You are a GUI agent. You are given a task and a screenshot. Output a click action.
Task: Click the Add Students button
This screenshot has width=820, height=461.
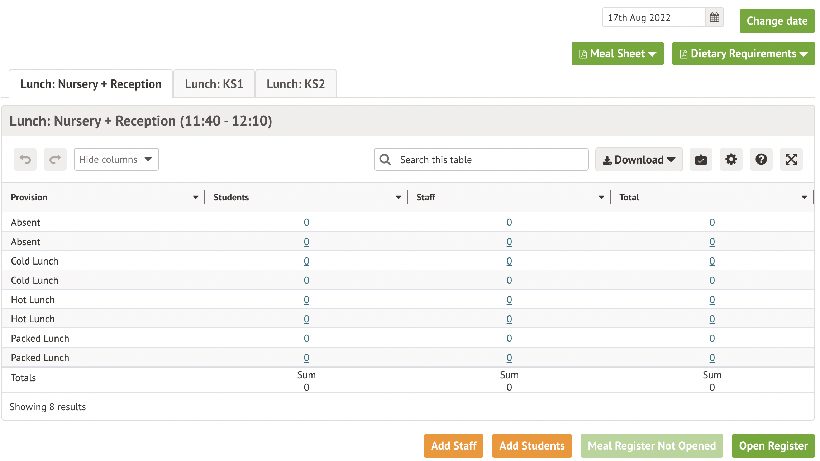click(532, 446)
